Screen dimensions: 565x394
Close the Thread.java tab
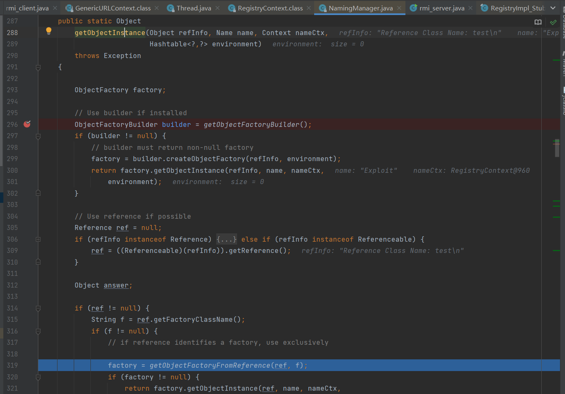coord(217,8)
